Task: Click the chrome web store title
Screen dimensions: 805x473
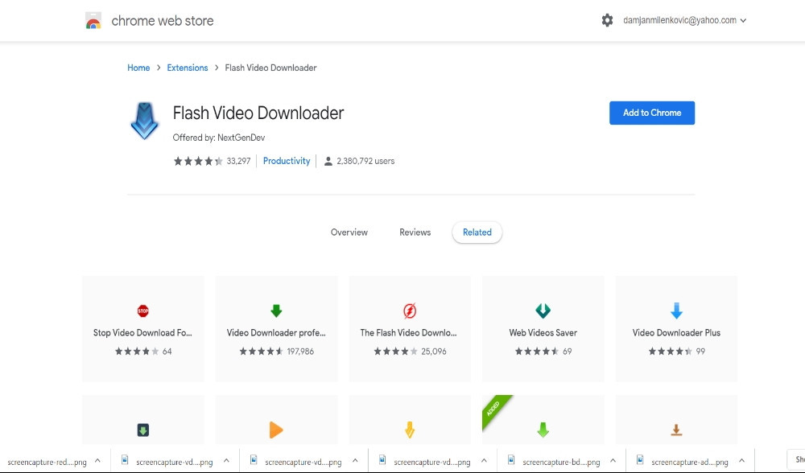Action: (x=163, y=21)
